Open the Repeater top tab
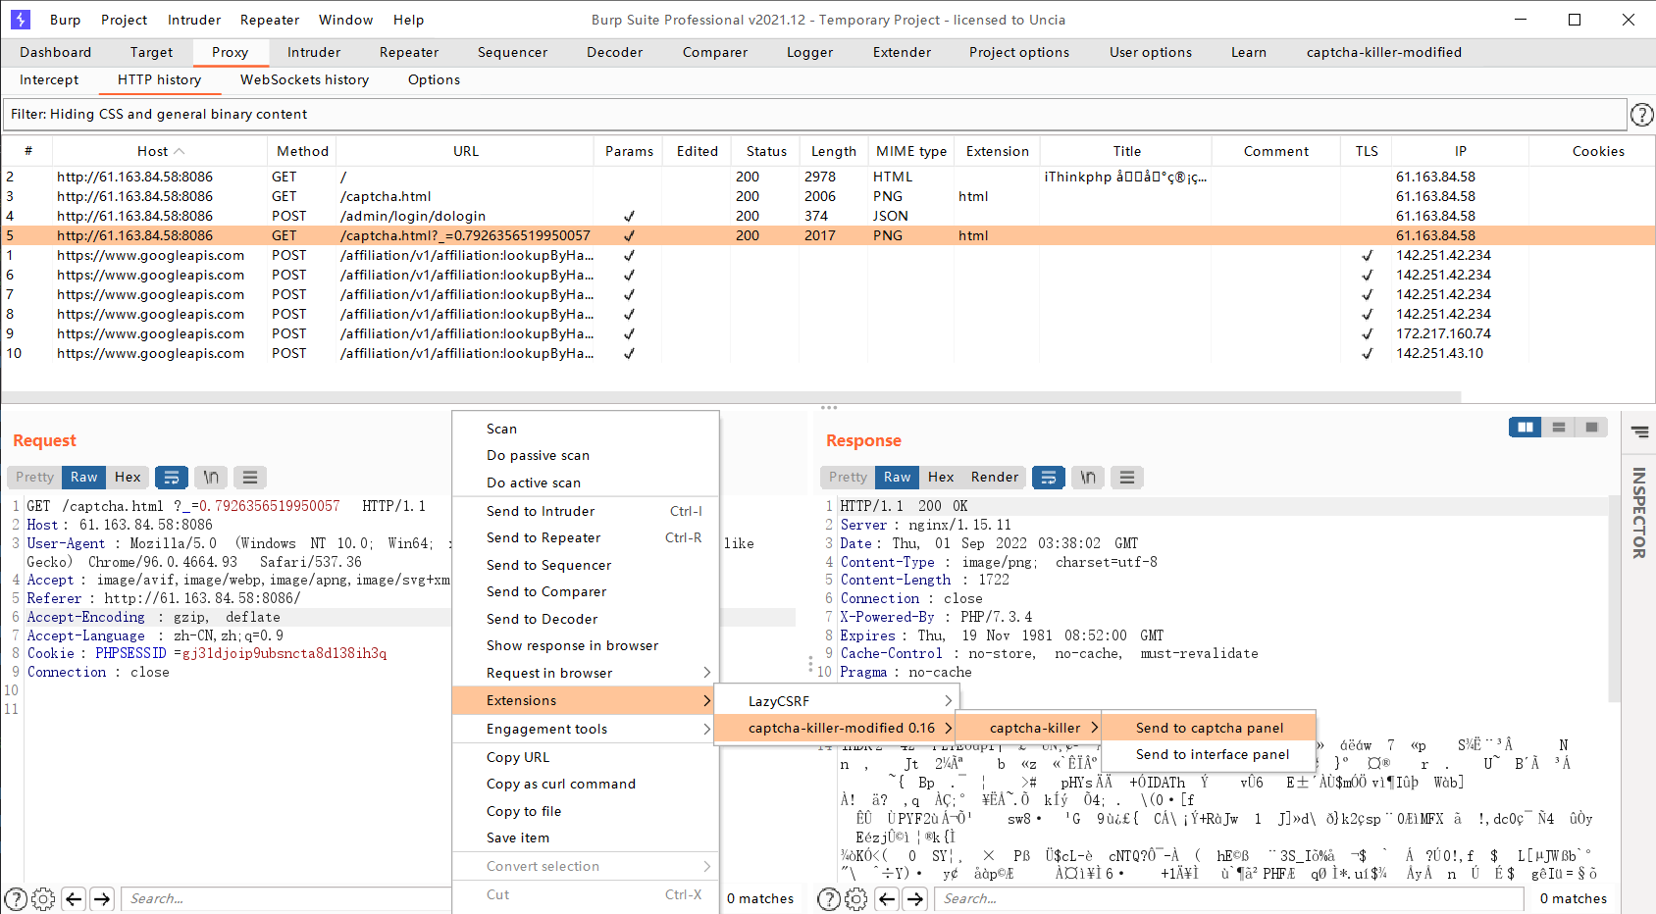This screenshot has width=1656, height=914. tap(409, 53)
